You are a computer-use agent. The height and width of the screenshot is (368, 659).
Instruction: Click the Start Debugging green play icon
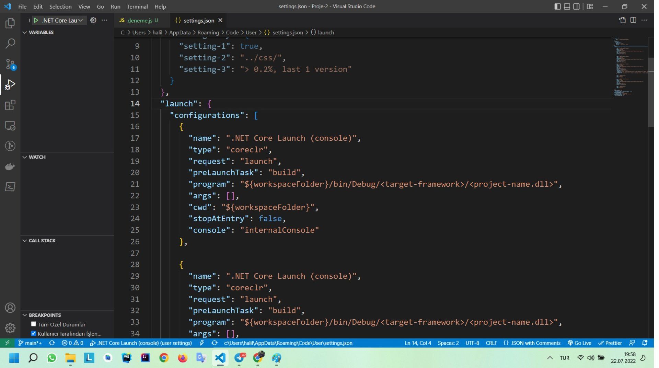(x=36, y=20)
